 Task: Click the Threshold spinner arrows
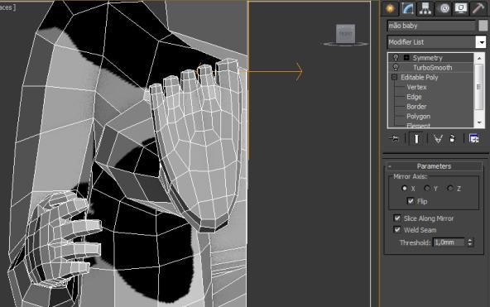[470, 242]
